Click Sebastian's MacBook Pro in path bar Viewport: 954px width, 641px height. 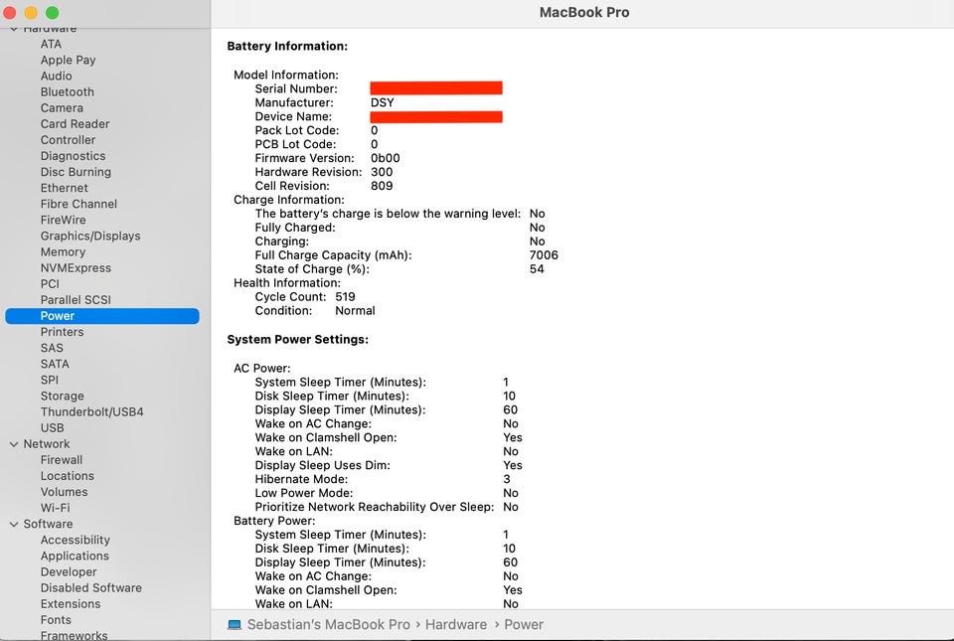click(x=329, y=624)
